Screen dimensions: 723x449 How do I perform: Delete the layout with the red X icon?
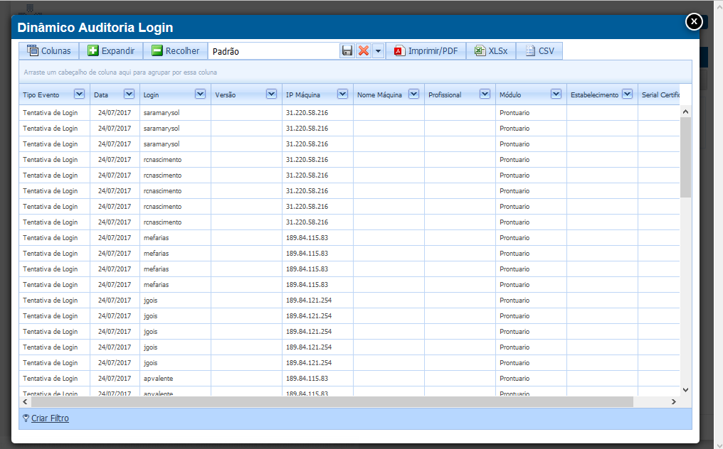tap(364, 50)
